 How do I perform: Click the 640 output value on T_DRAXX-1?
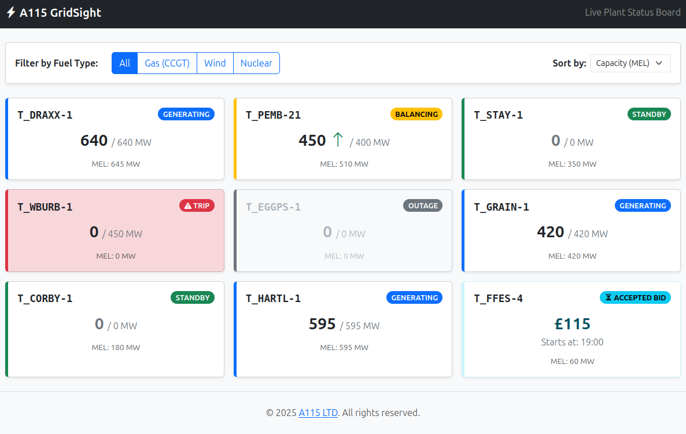pyautogui.click(x=94, y=141)
